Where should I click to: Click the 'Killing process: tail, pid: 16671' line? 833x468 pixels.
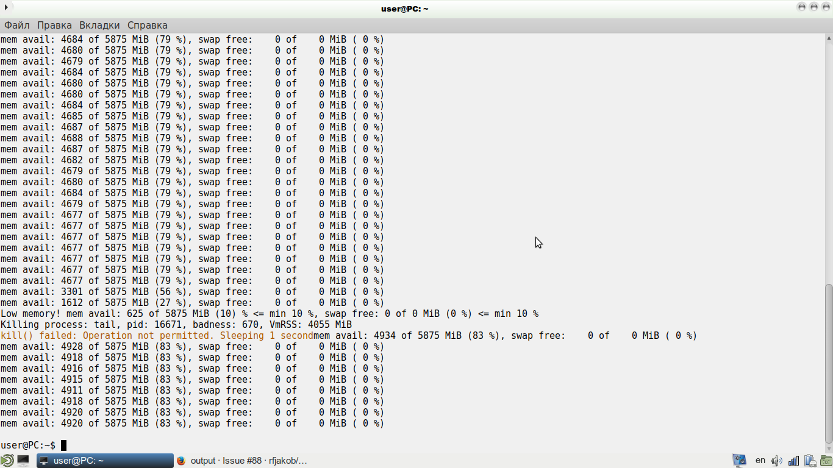coord(176,325)
